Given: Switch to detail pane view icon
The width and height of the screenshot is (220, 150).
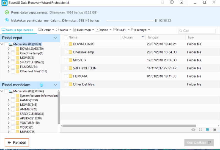Looking at the screenshot, I should 214,130.
